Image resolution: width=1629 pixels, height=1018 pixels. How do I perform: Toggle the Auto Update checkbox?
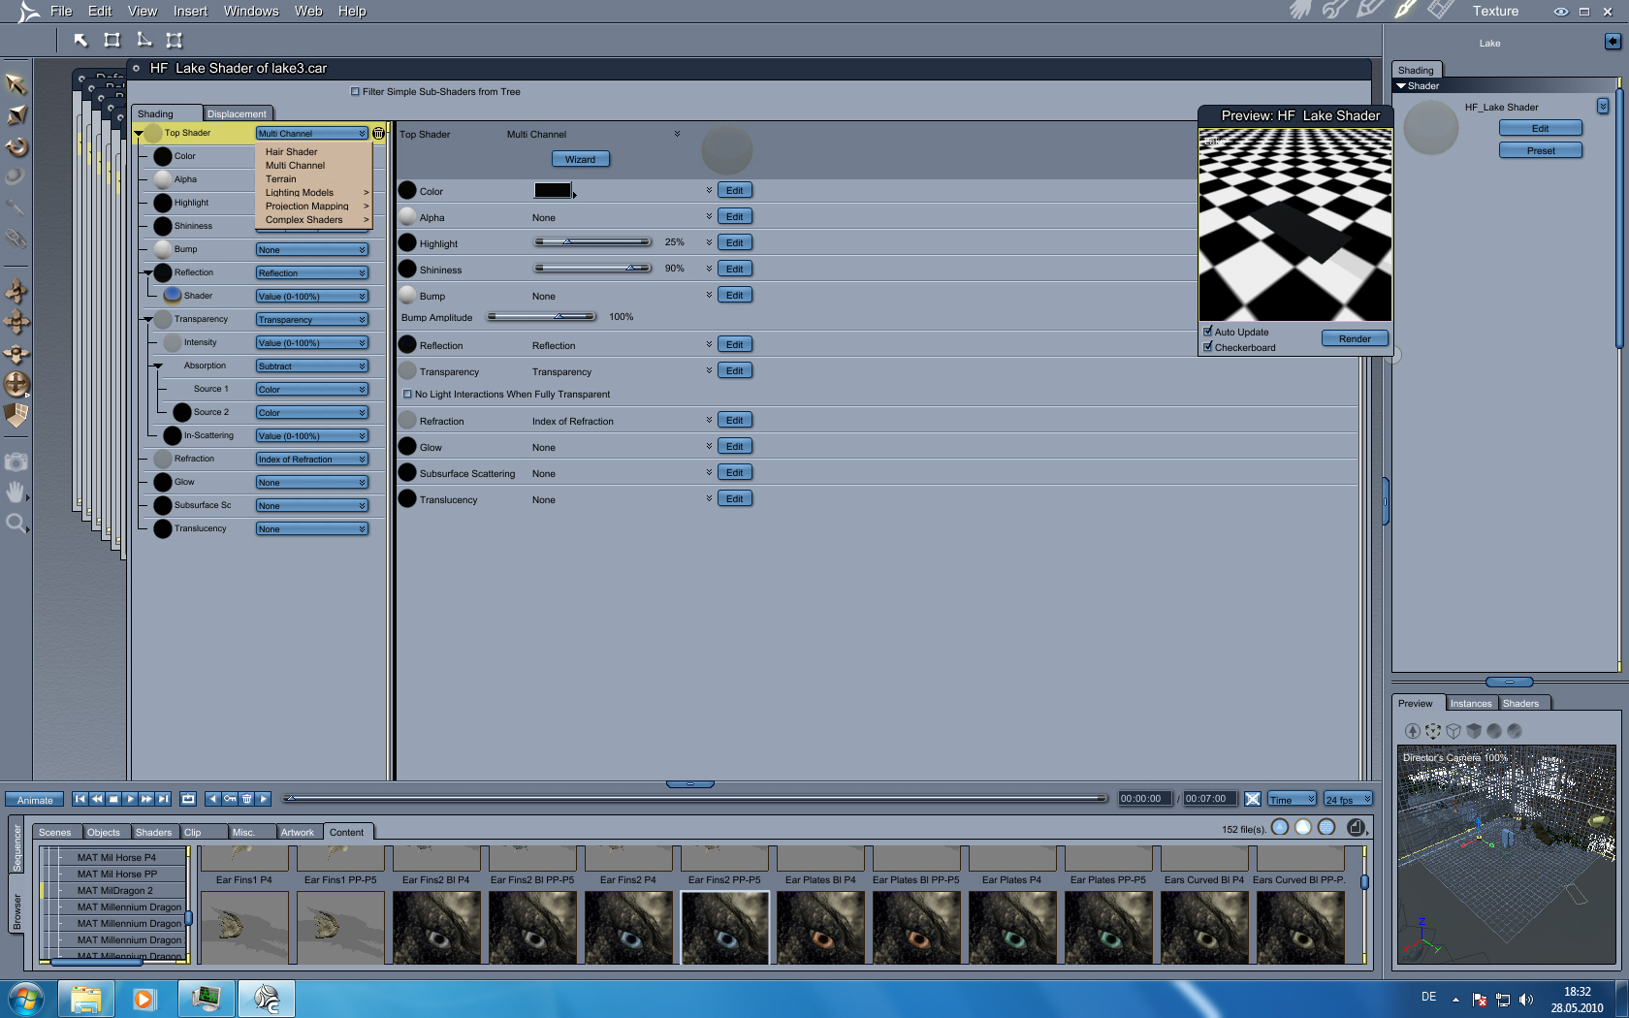coord(1208,332)
